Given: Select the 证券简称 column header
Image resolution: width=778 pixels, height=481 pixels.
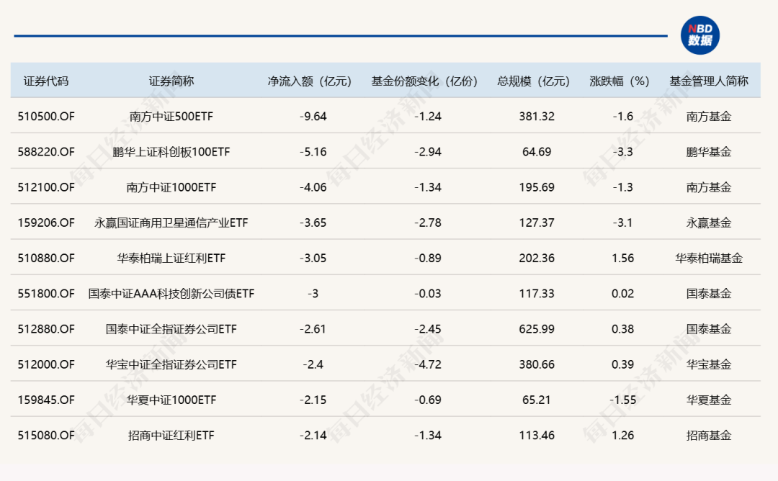Looking at the screenshot, I should click(x=171, y=81).
